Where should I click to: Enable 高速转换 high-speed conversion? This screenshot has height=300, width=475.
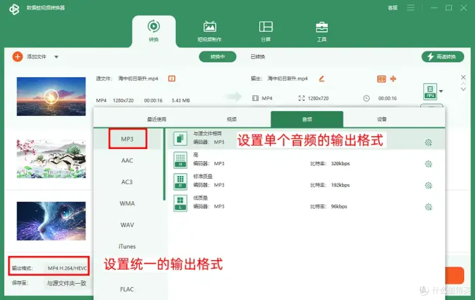[x=442, y=57]
